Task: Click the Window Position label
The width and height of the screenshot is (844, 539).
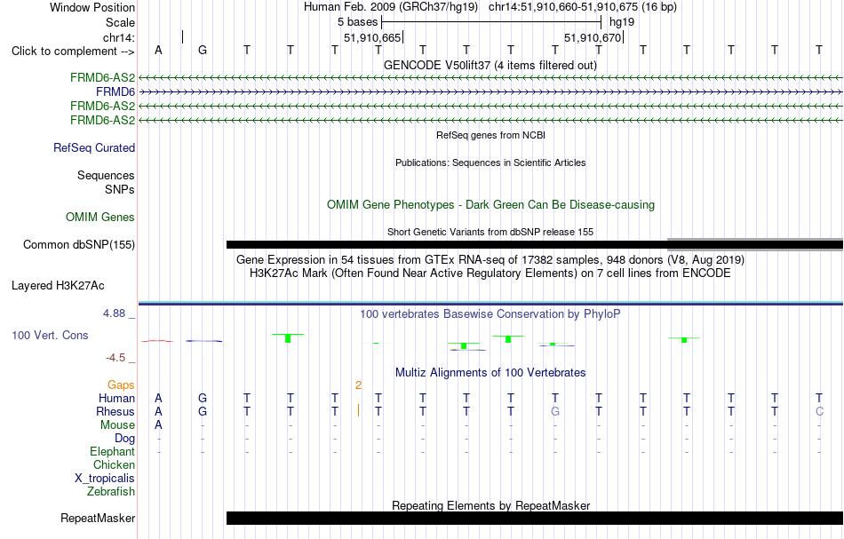Action: click(x=92, y=7)
